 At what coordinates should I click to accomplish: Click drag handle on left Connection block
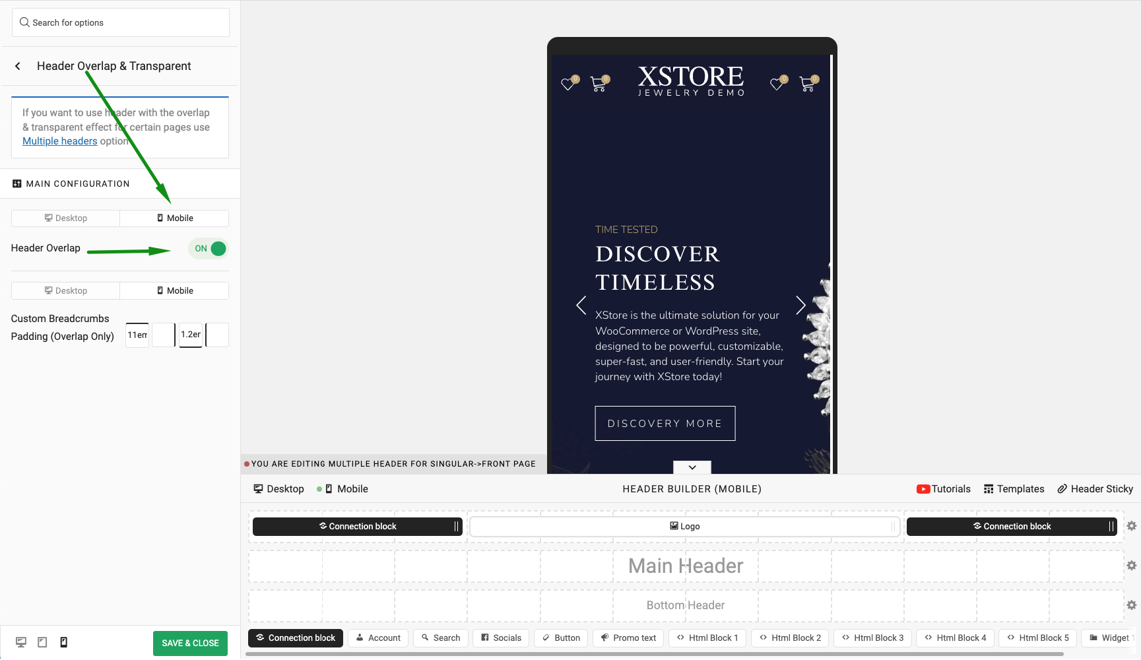click(456, 526)
